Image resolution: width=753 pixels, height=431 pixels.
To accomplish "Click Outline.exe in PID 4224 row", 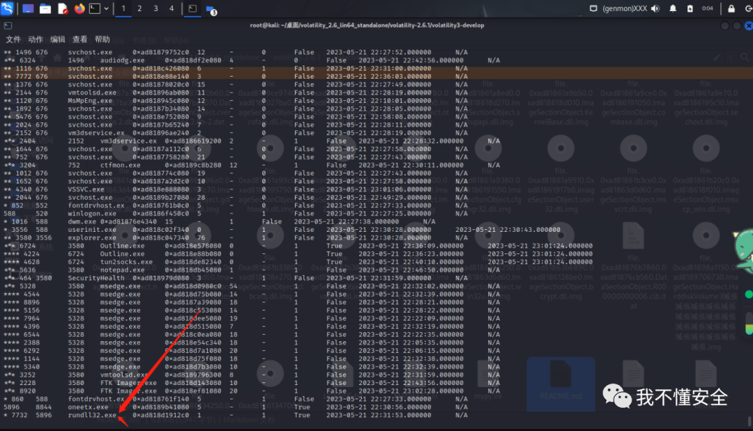I will point(122,254).
